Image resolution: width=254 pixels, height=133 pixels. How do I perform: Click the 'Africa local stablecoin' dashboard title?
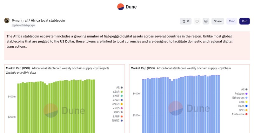[x=48, y=20]
